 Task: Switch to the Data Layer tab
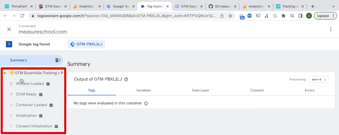200,90
